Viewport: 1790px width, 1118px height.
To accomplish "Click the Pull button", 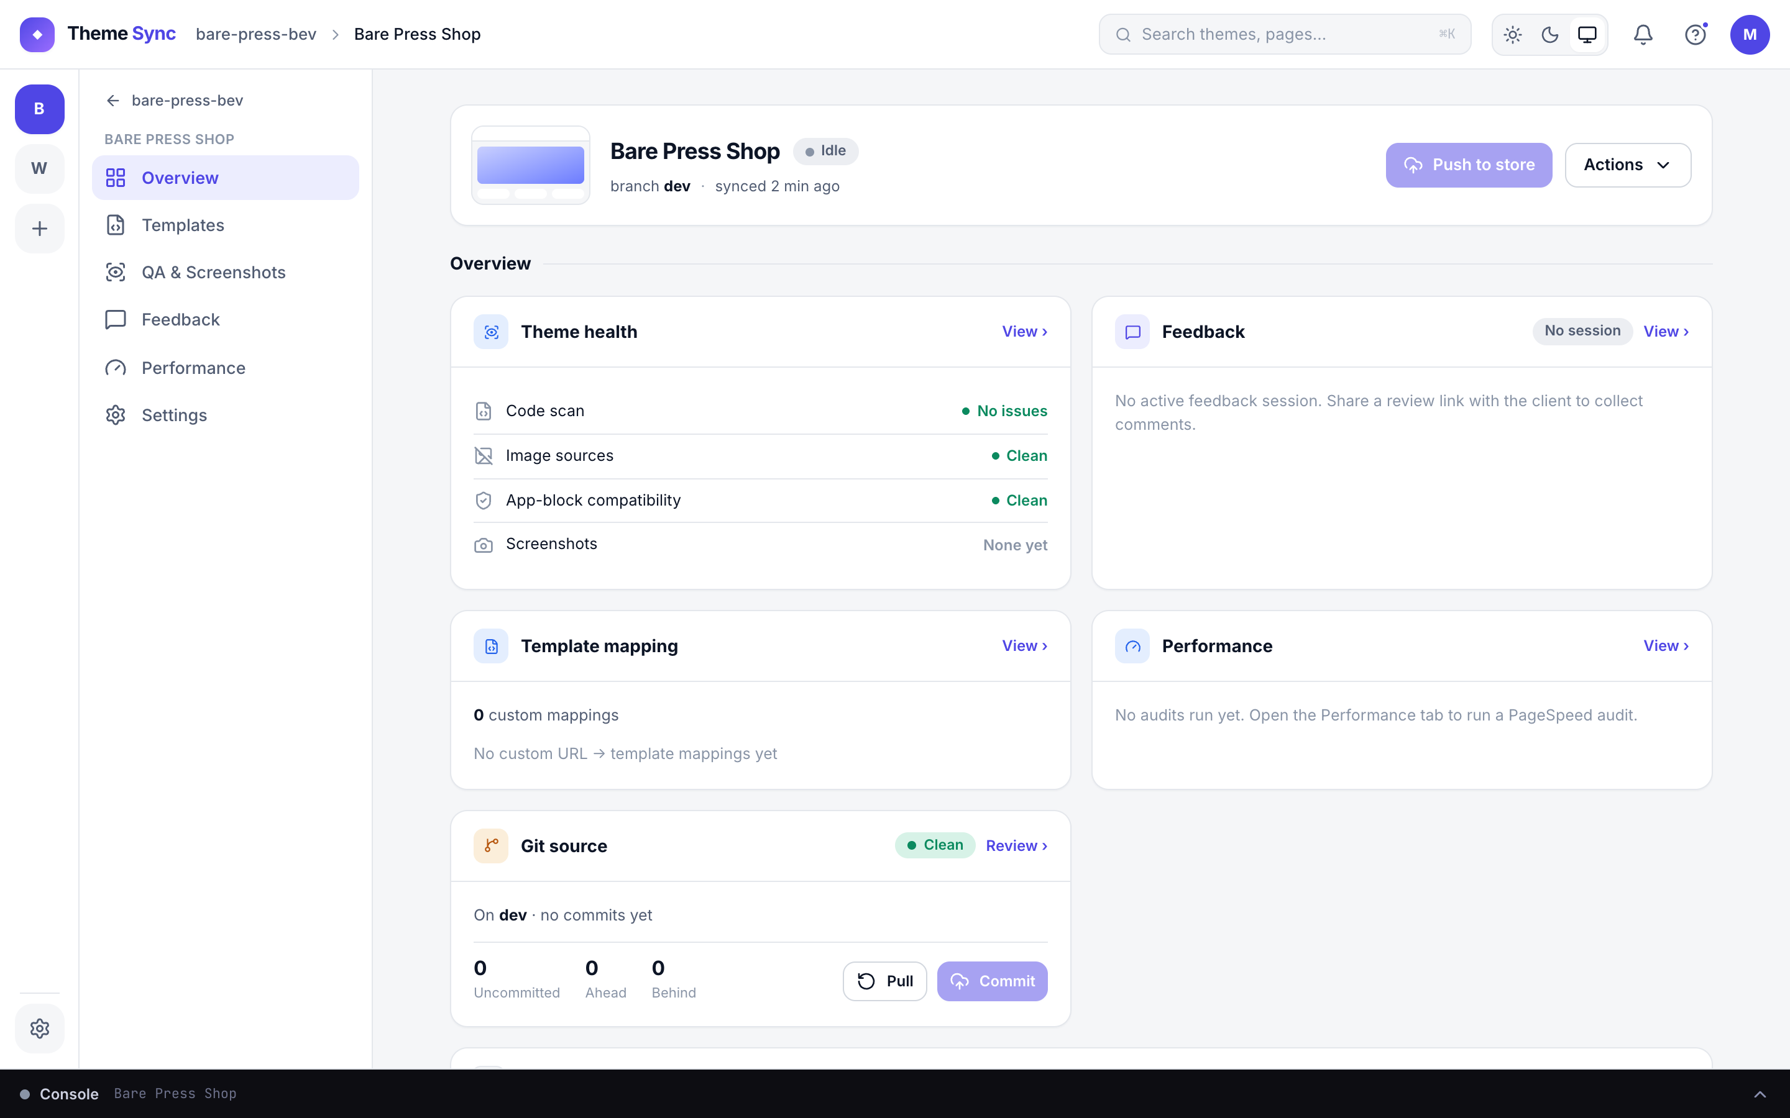I will pos(884,981).
